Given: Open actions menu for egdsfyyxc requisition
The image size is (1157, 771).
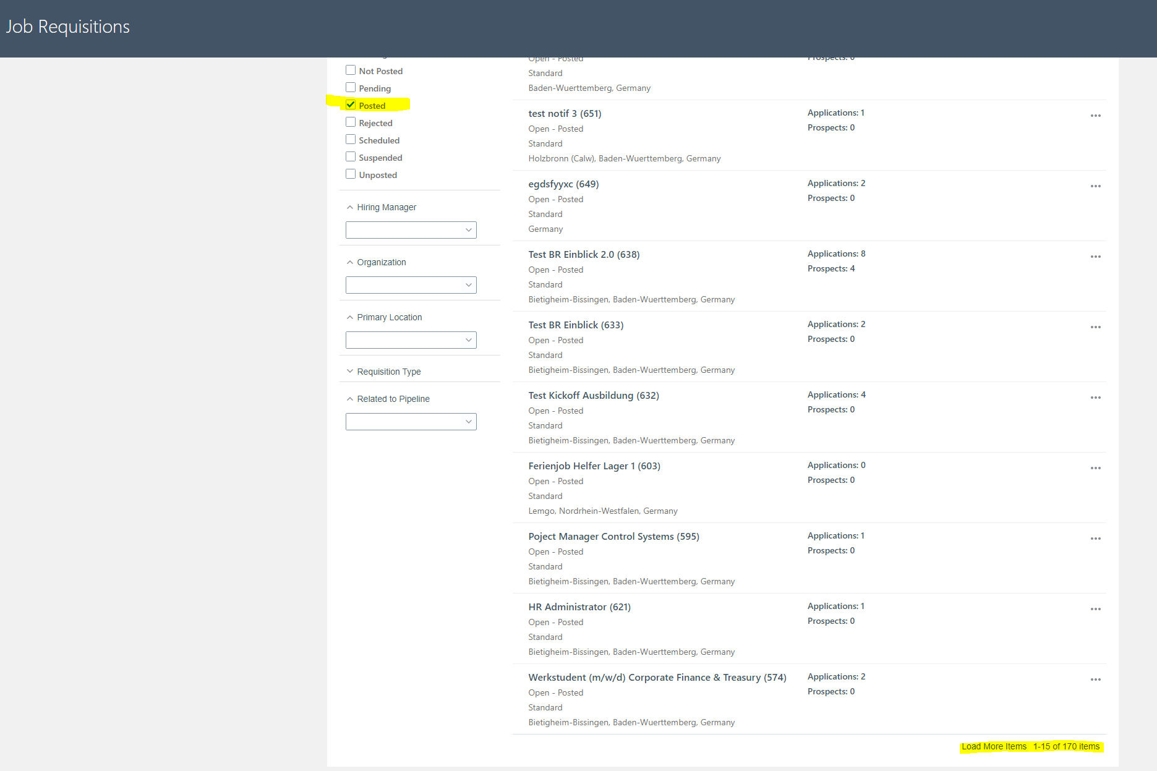Looking at the screenshot, I should tap(1095, 186).
